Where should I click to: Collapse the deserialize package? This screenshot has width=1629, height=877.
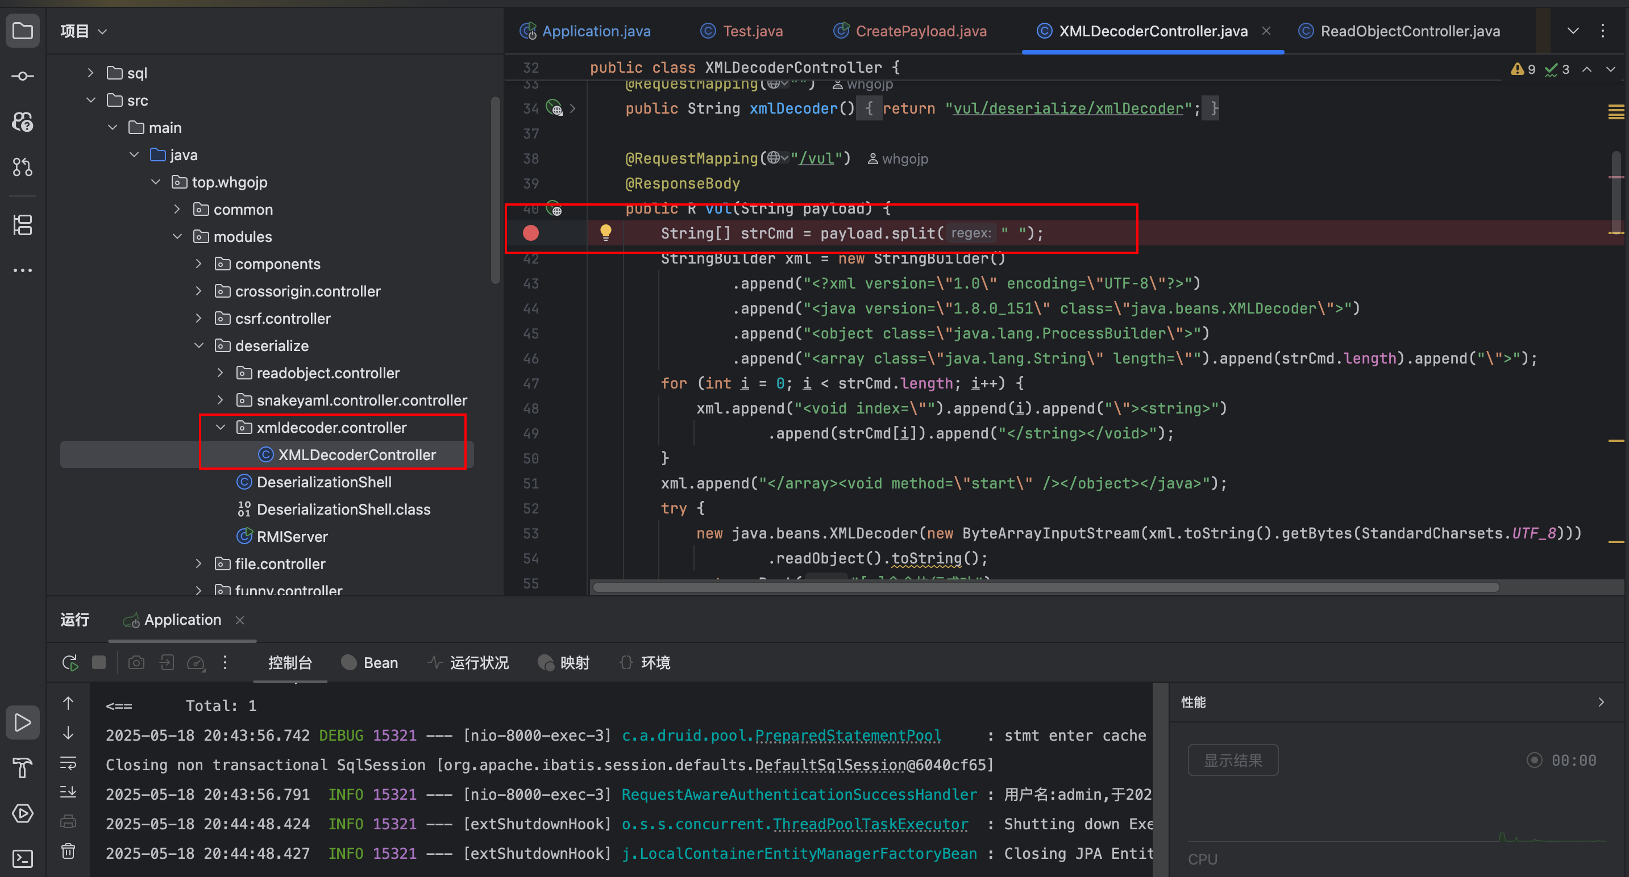198,345
